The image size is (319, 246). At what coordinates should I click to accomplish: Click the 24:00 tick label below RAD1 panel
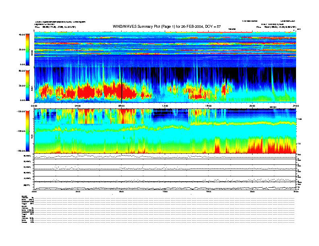[x=295, y=106]
